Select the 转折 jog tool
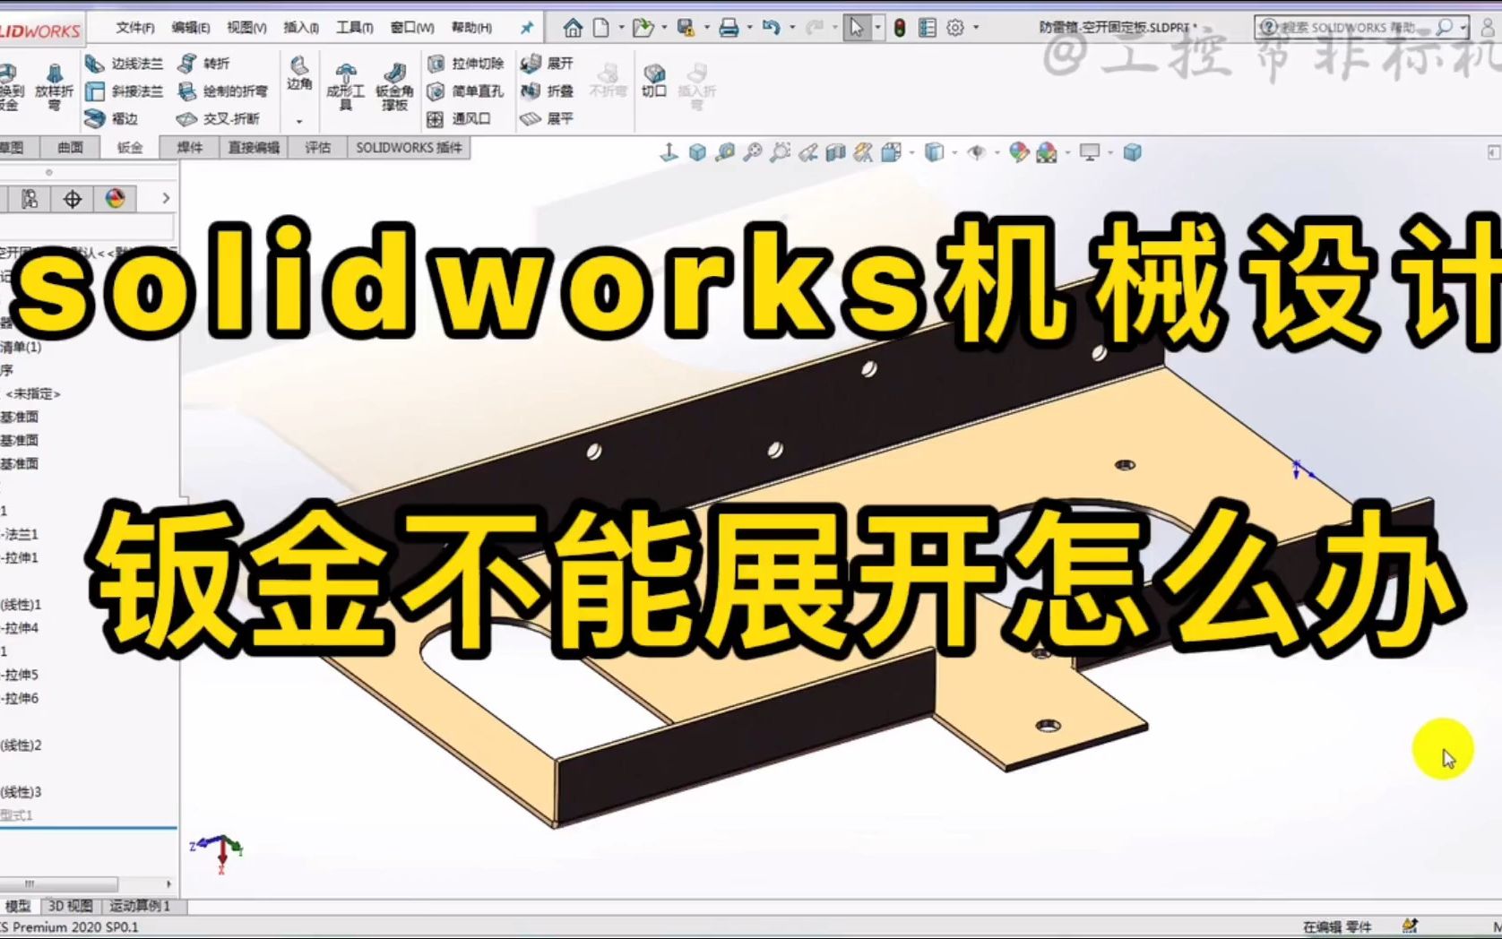 click(203, 64)
